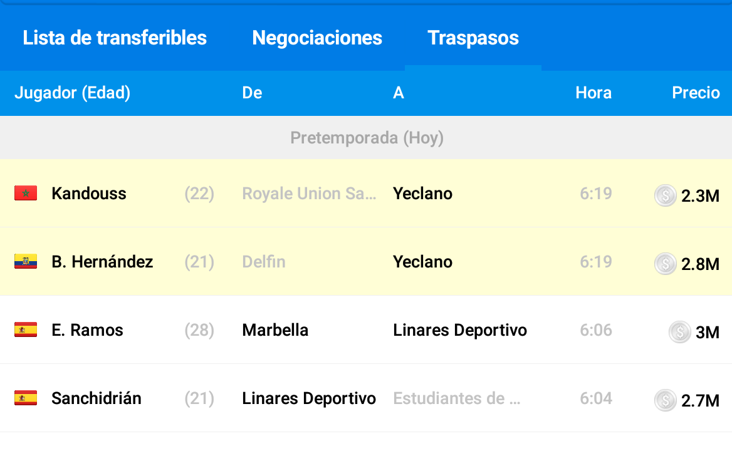Click the Morocco flag icon beside Kandouss
732x451 pixels.
coord(26,193)
